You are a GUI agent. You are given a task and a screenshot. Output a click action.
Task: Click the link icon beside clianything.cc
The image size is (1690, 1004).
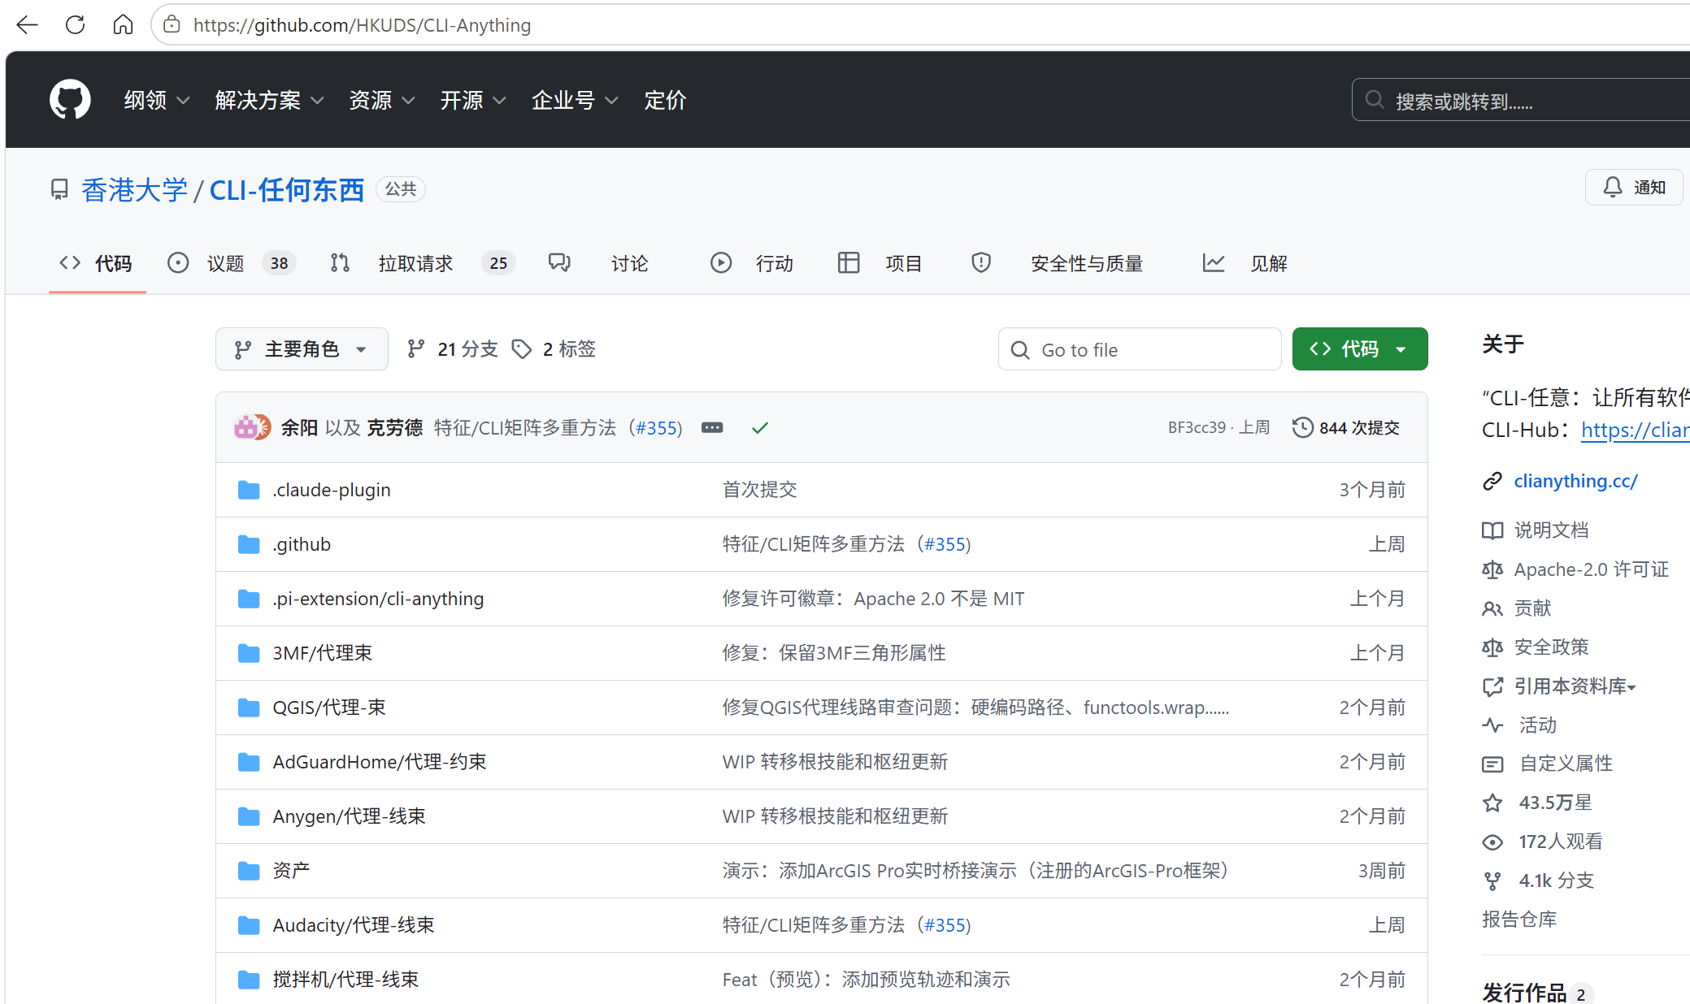(1492, 482)
